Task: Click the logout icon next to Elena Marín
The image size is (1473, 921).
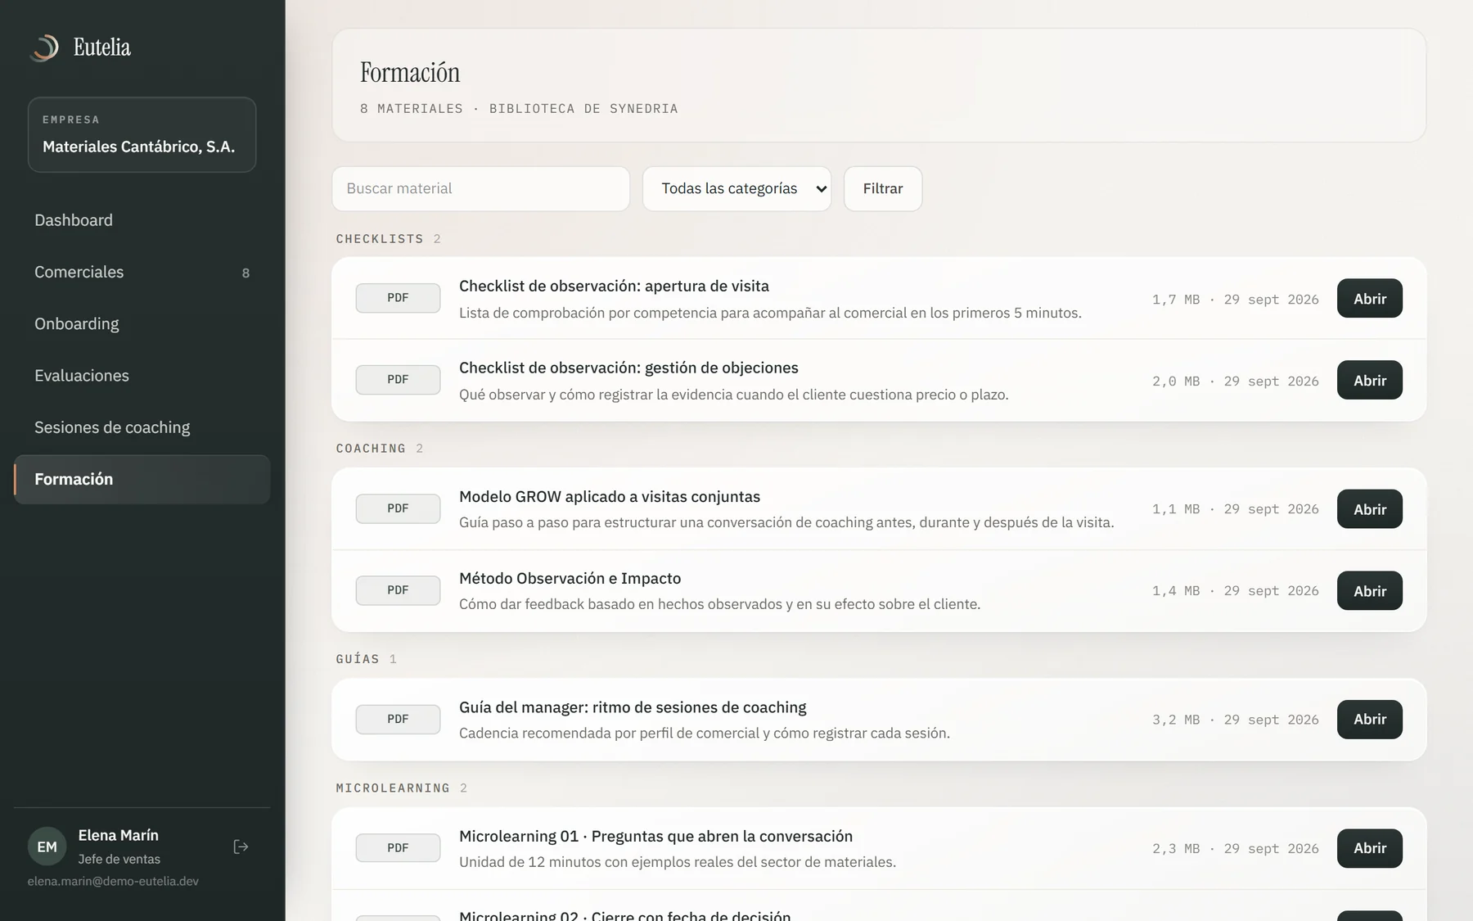Action: pyautogui.click(x=241, y=847)
